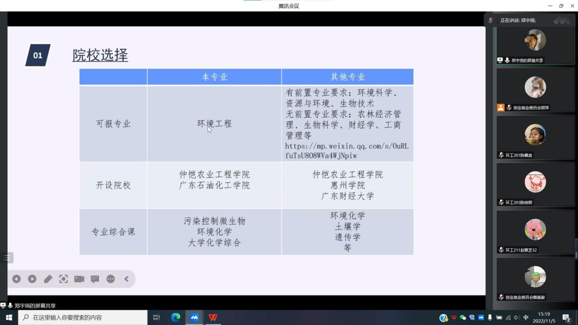Image resolution: width=578 pixels, height=325 pixels.
Task: Open the comment bubble in slide toolbar
Action: (95, 279)
